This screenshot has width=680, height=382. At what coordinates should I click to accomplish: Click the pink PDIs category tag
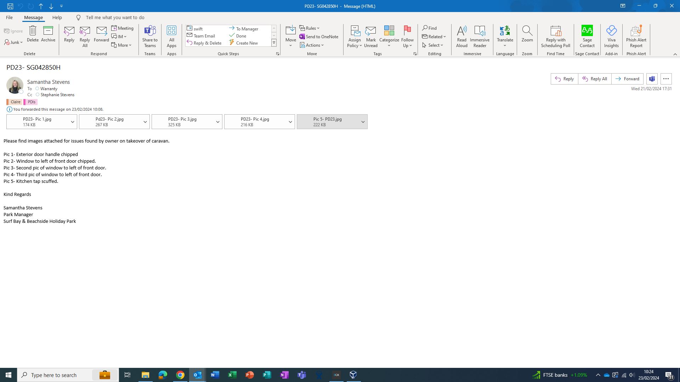coord(31,102)
